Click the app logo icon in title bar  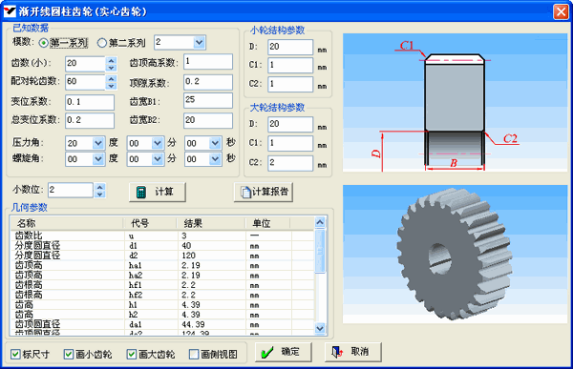[10, 11]
